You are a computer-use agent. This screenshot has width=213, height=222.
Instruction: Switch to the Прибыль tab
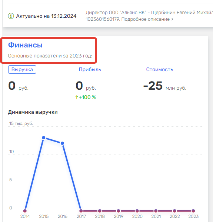pos(90,70)
